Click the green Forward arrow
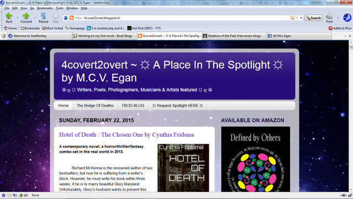 click(26, 18)
